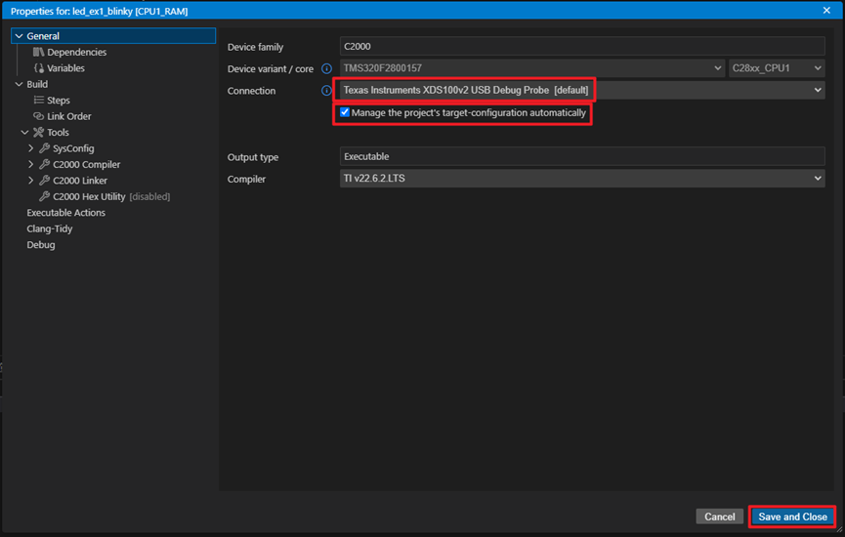Click the Device family label
This screenshot has height=537, width=845.
pyautogui.click(x=255, y=47)
